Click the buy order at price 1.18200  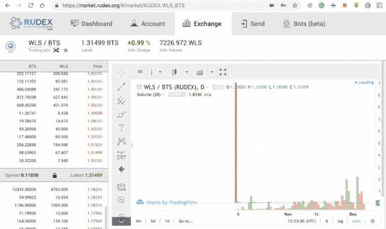click(54, 190)
